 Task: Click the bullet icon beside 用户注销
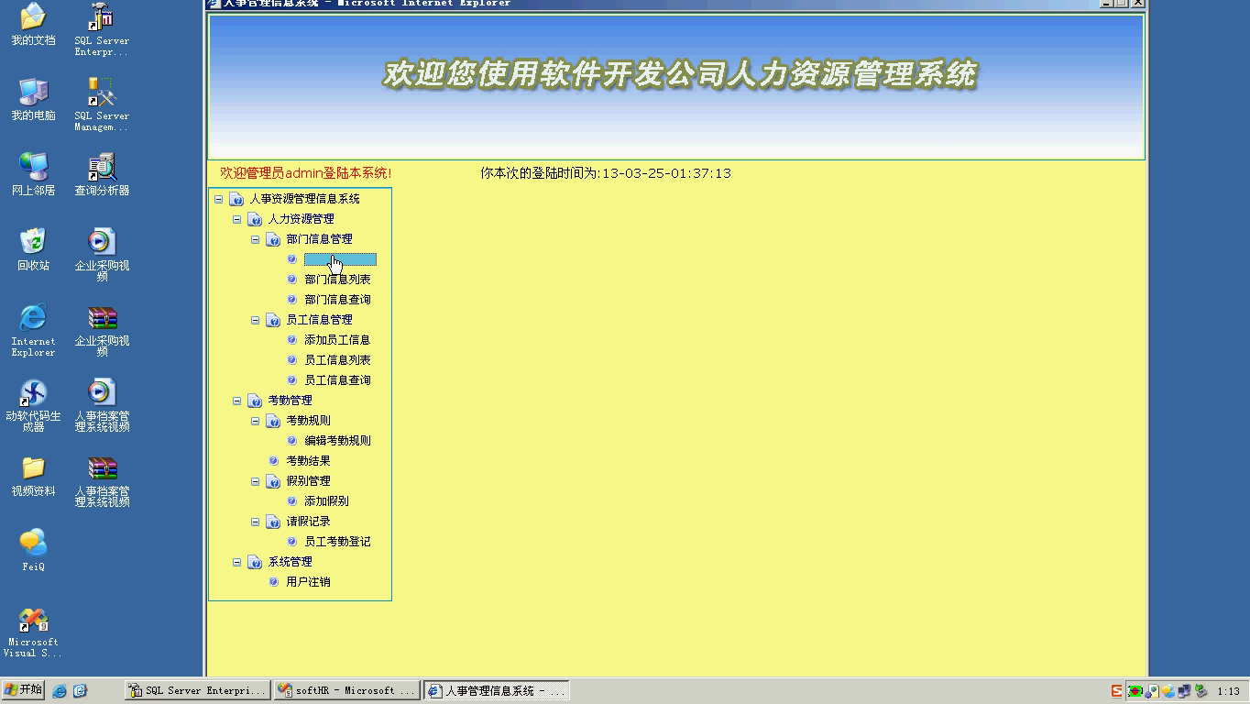[274, 582]
